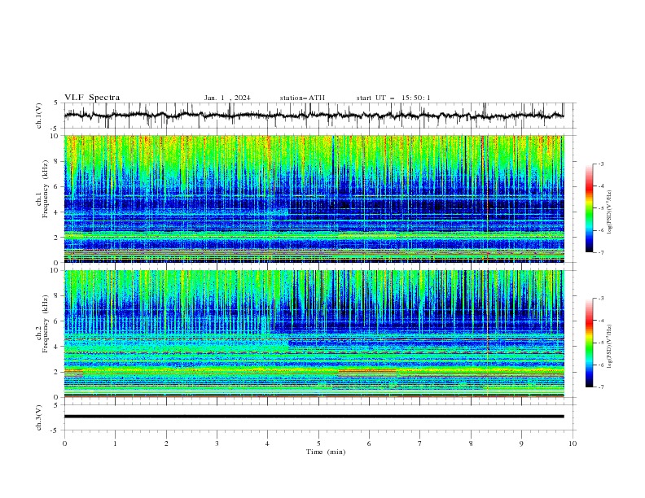Click the "Time (min)" axis title
This screenshot has height=498, width=645.
point(326,452)
